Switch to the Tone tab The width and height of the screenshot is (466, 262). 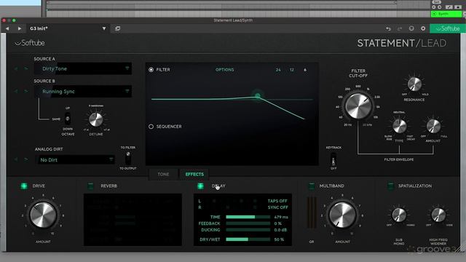[x=163, y=175]
